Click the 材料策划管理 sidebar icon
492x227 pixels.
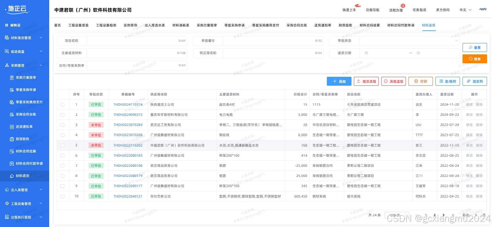tap(7, 37)
